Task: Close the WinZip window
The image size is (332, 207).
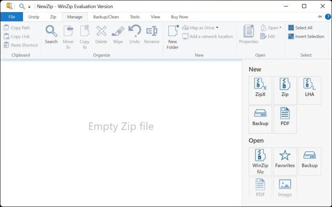Action: (x=322, y=6)
